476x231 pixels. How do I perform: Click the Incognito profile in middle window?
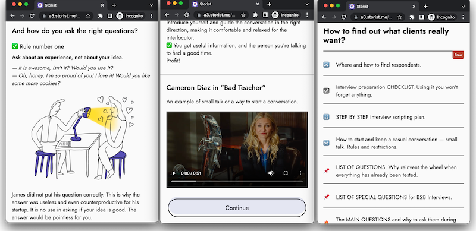pos(286,15)
